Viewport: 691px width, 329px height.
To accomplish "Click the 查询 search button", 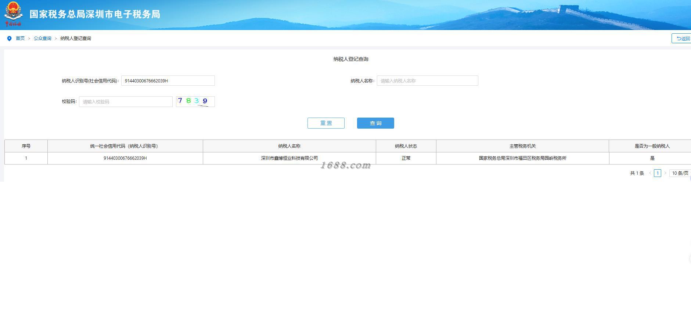I will [375, 123].
